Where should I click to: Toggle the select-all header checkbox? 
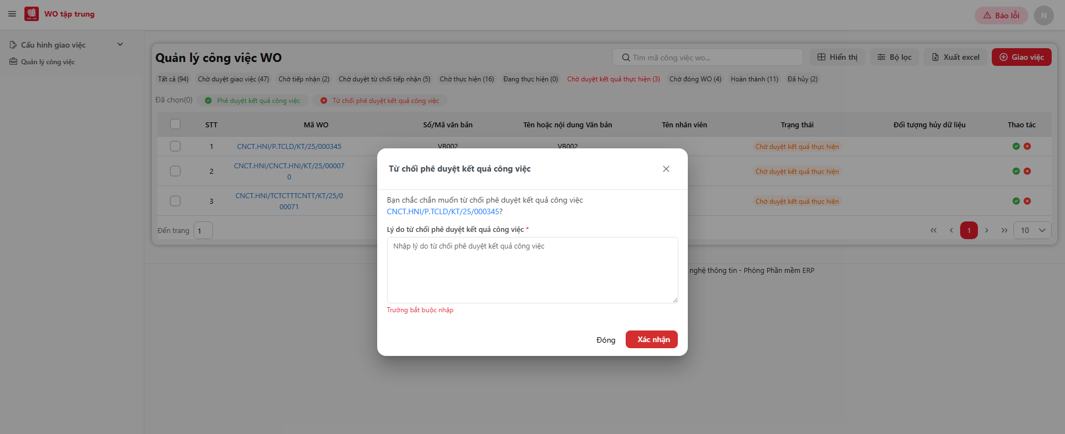tap(175, 124)
